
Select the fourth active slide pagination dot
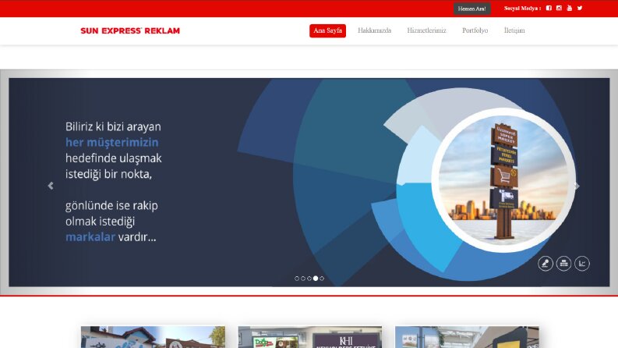click(x=316, y=279)
